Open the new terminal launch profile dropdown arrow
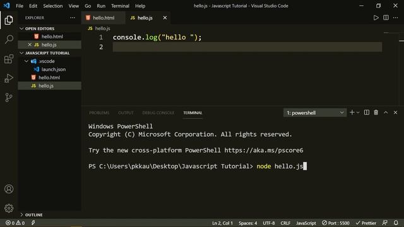 pos(358,113)
